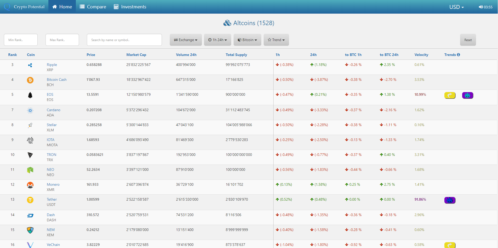The height and width of the screenshot is (248, 498).
Task: Click the purple crown trend badge for EOS
Action: point(468,95)
